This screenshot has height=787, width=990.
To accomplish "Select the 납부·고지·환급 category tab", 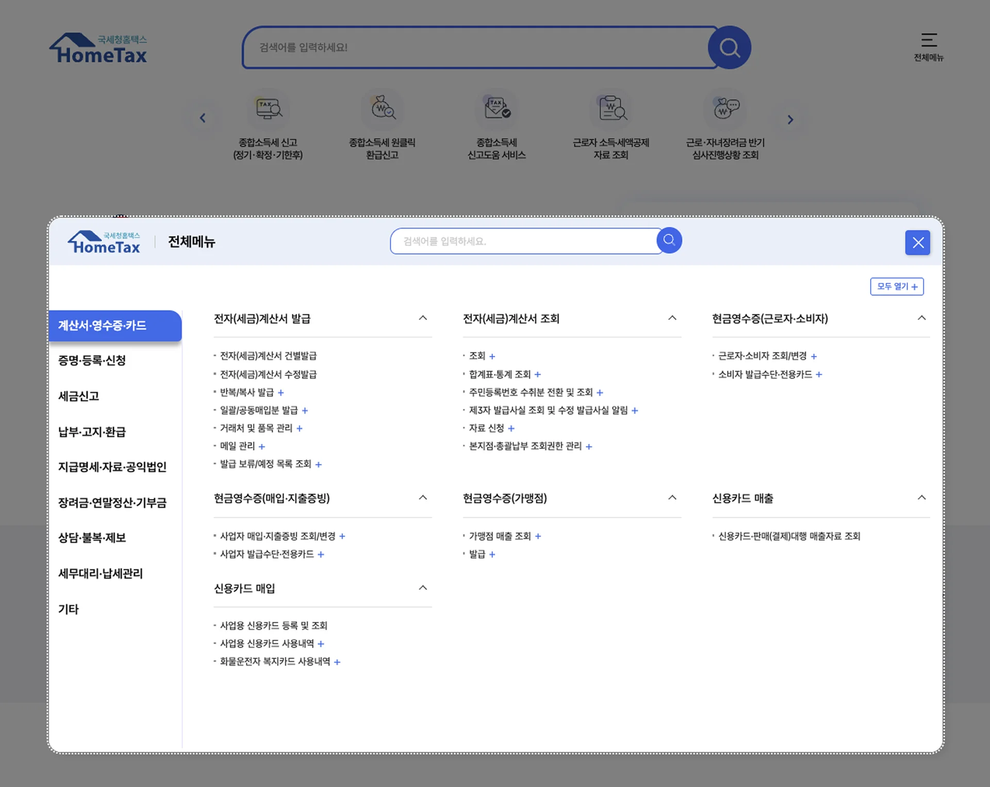I will (92, 432).
